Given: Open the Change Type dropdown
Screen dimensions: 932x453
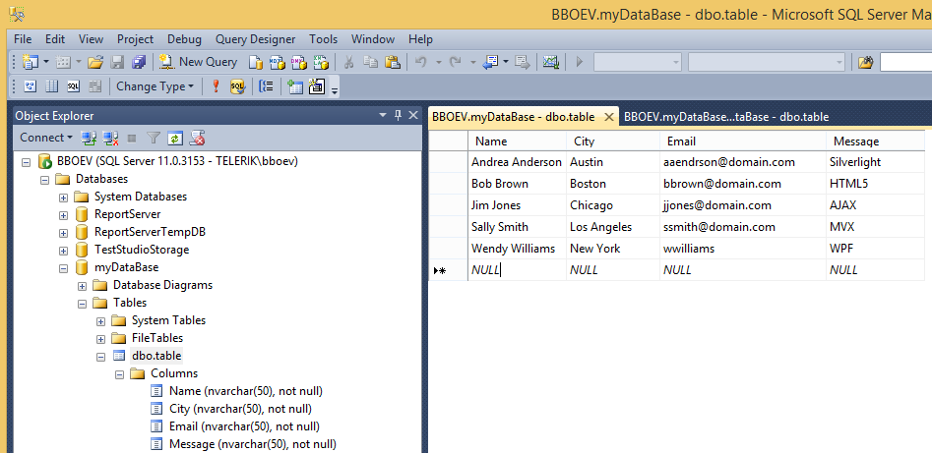Looking at the screenshot, I should pyautogui.click(x=155, y=86).
